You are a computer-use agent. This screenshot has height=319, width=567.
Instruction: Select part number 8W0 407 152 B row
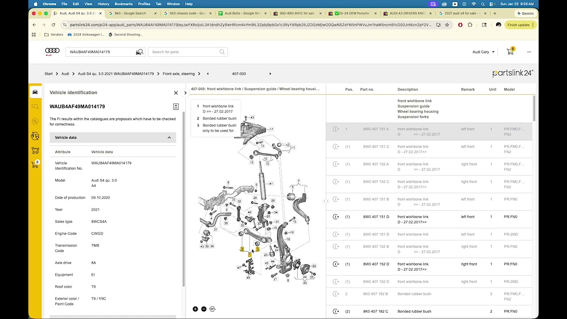[x=429, y=249]
